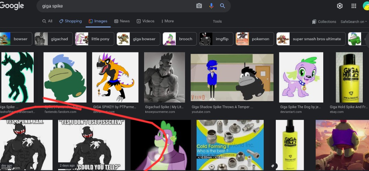Start voice search with microphone icon
Viewport: 369px width, 171px height.
[x=211, y=6]
